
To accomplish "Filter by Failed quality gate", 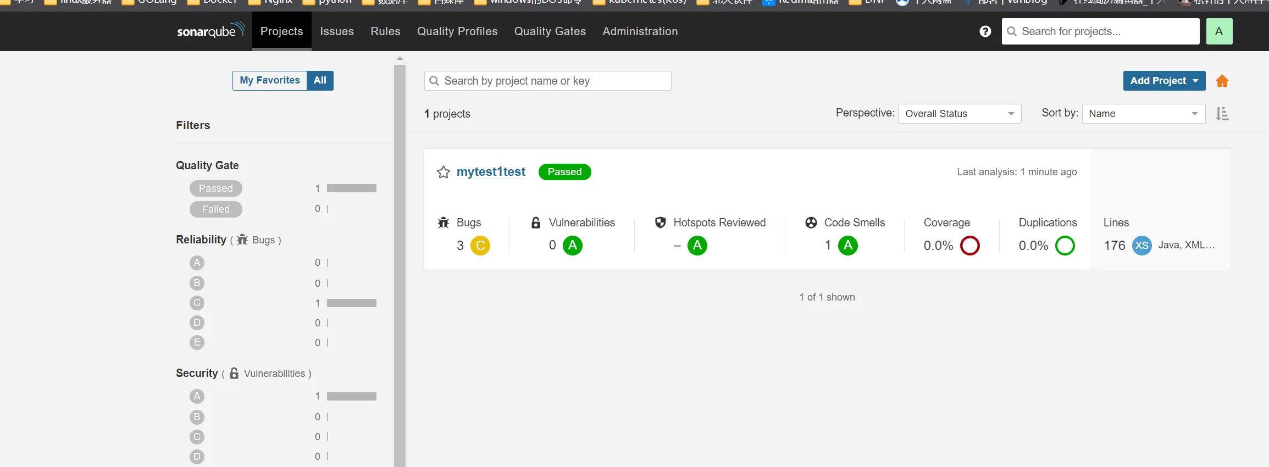I will tap(215, 209).
